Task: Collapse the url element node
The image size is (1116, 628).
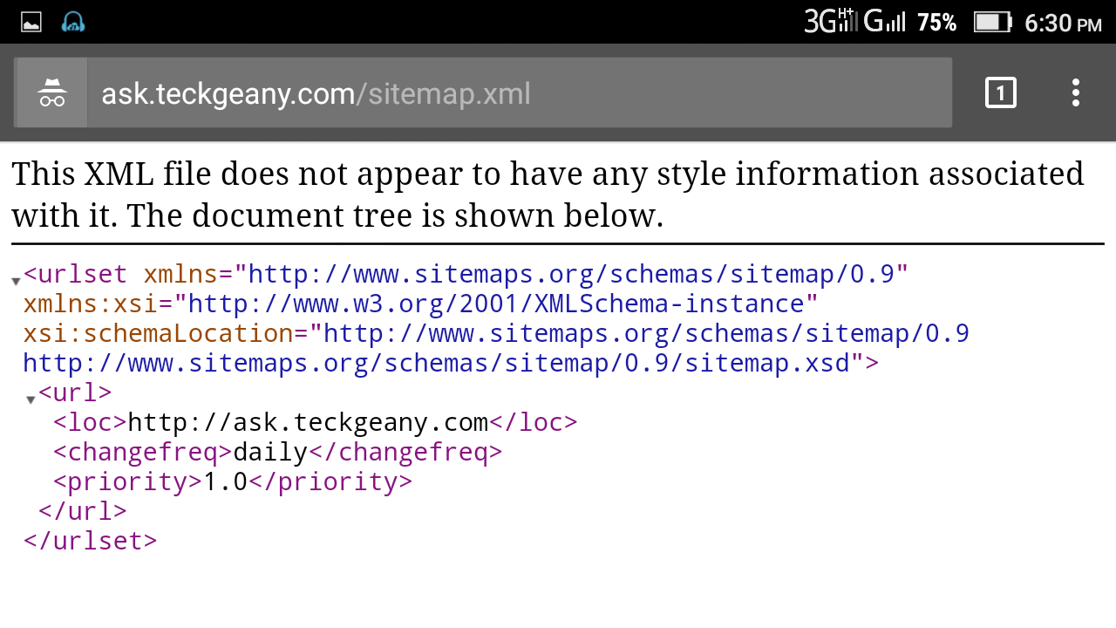Action: (x=31, y=399)
